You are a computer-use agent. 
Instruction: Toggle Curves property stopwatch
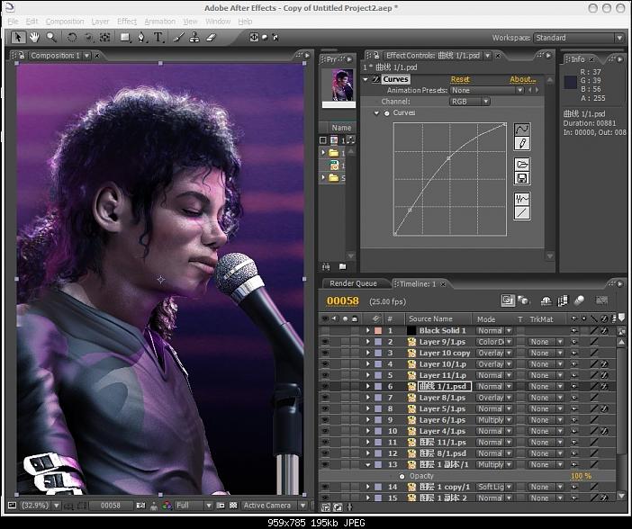(x=386, y=113)
